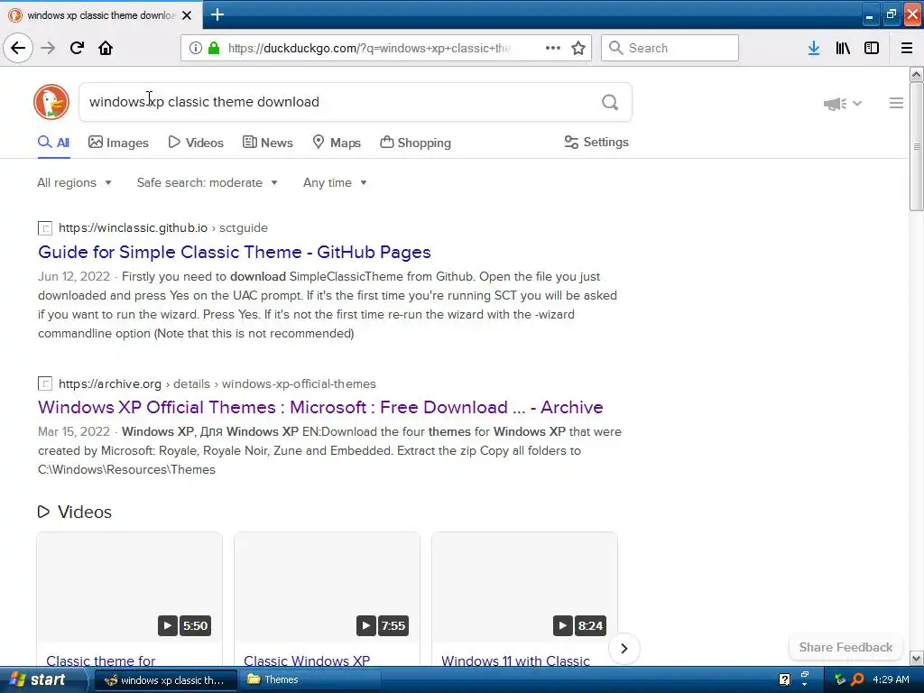Click the forward navigation arrow

tap(49, 48)
